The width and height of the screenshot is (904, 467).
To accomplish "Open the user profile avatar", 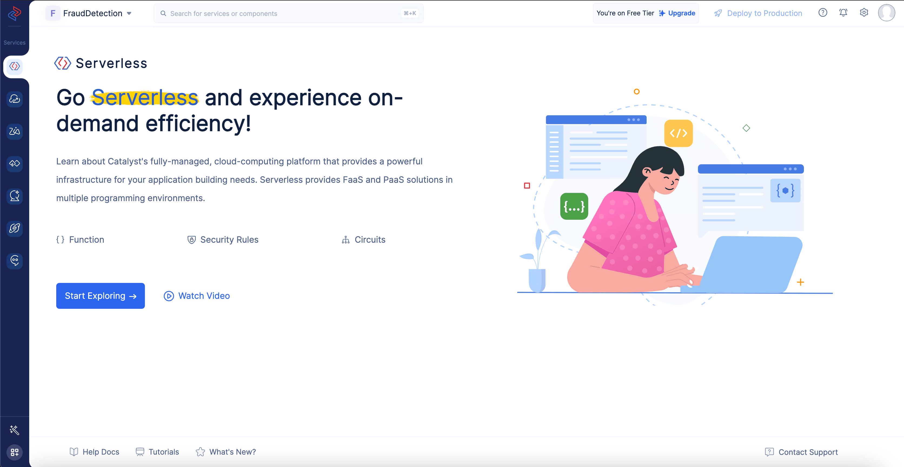I will coord(886,13).
